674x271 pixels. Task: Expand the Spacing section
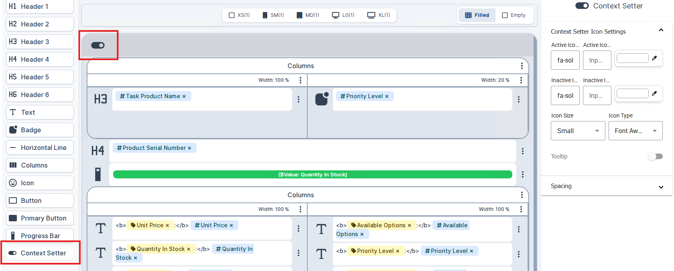click(661, 187)
